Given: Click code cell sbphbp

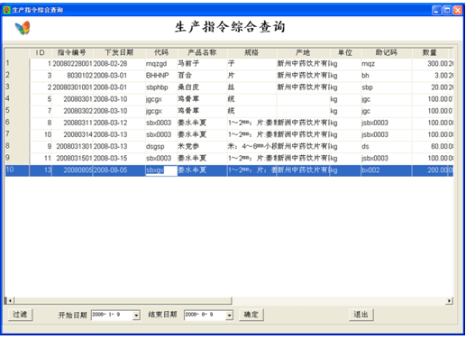Looking at the screenshot, I should tap(161, 87).
